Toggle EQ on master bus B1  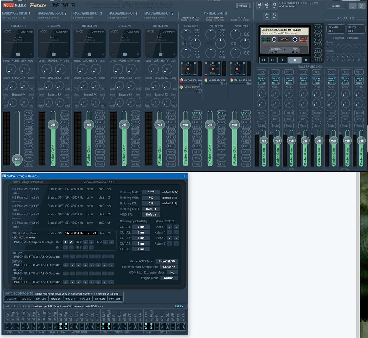click(x=331, y=119)
